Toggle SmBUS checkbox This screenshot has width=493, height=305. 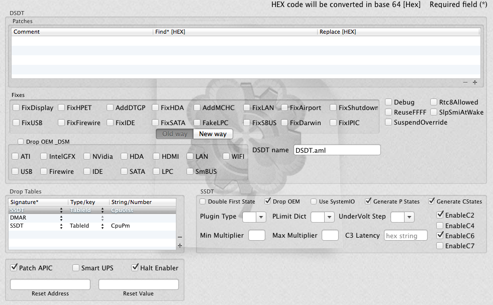click(x=190, y=171)
